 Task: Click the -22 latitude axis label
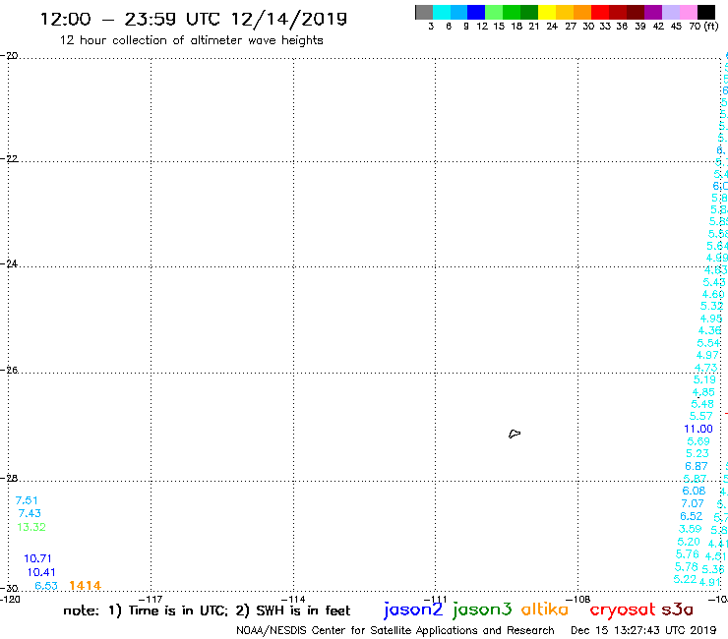9,158
